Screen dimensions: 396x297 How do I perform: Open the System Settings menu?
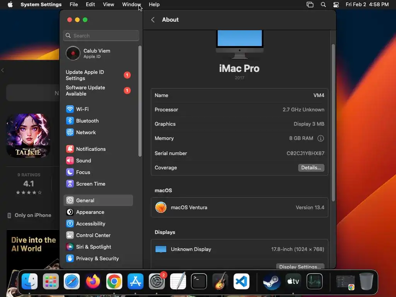[x=41, y=5]
